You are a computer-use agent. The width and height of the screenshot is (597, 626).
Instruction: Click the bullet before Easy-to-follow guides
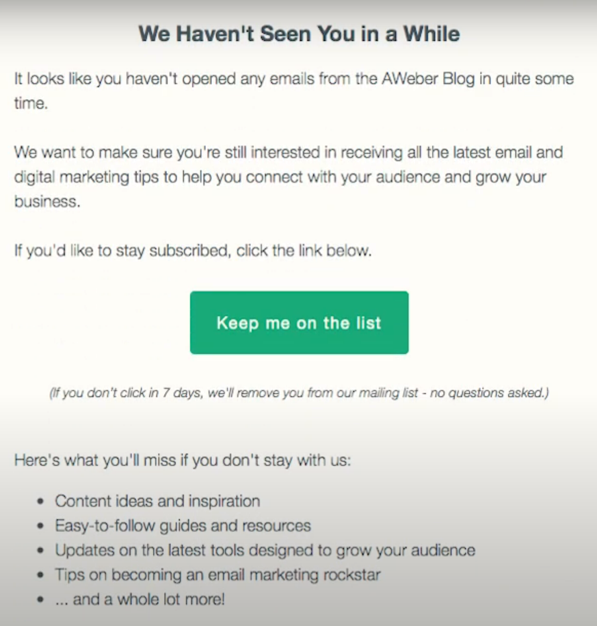[40, 526]
